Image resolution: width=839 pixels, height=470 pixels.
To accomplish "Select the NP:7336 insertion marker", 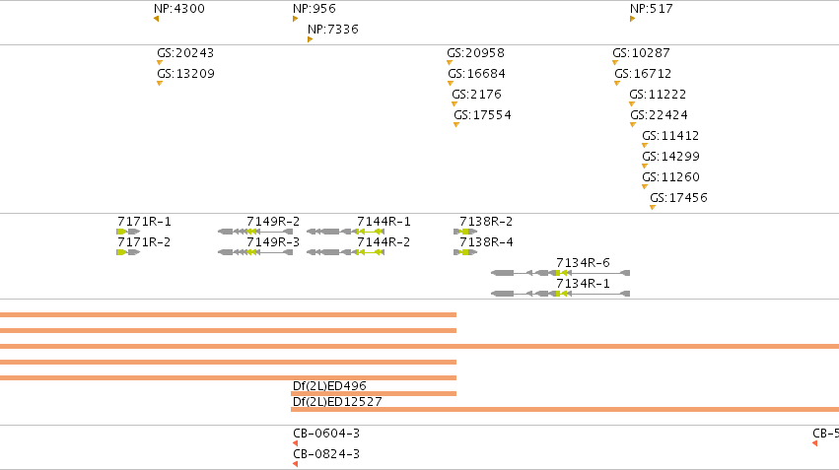I will [311, 39].
